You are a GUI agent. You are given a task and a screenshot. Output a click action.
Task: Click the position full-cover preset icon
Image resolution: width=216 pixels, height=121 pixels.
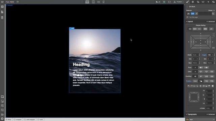(213, 86)
